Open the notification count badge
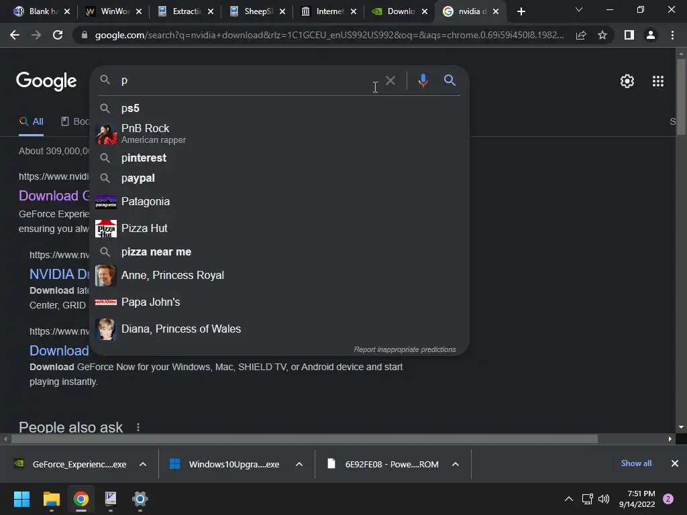 (668, 499)
